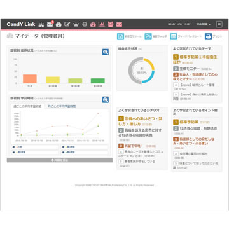Open the question mark help icon
Viewport: 229px width, 229px height.
tap(85, 24)
